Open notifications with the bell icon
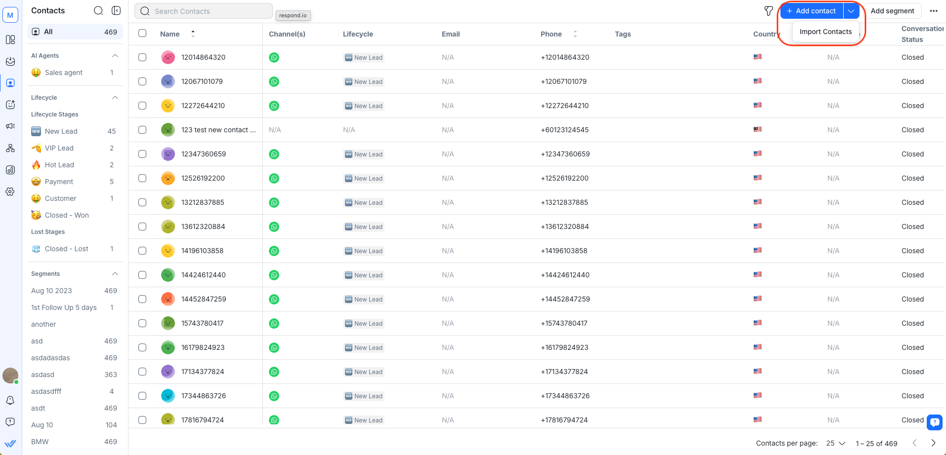Image resolution: width=946 pixels, height=455 pixels. (x=10, y=400)
